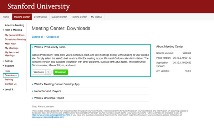Click the Windows platform selector text
The image size is (214, 128).
39,72
